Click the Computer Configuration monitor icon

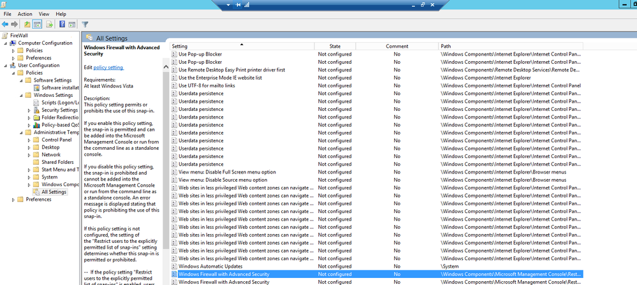tap(13, 43)
